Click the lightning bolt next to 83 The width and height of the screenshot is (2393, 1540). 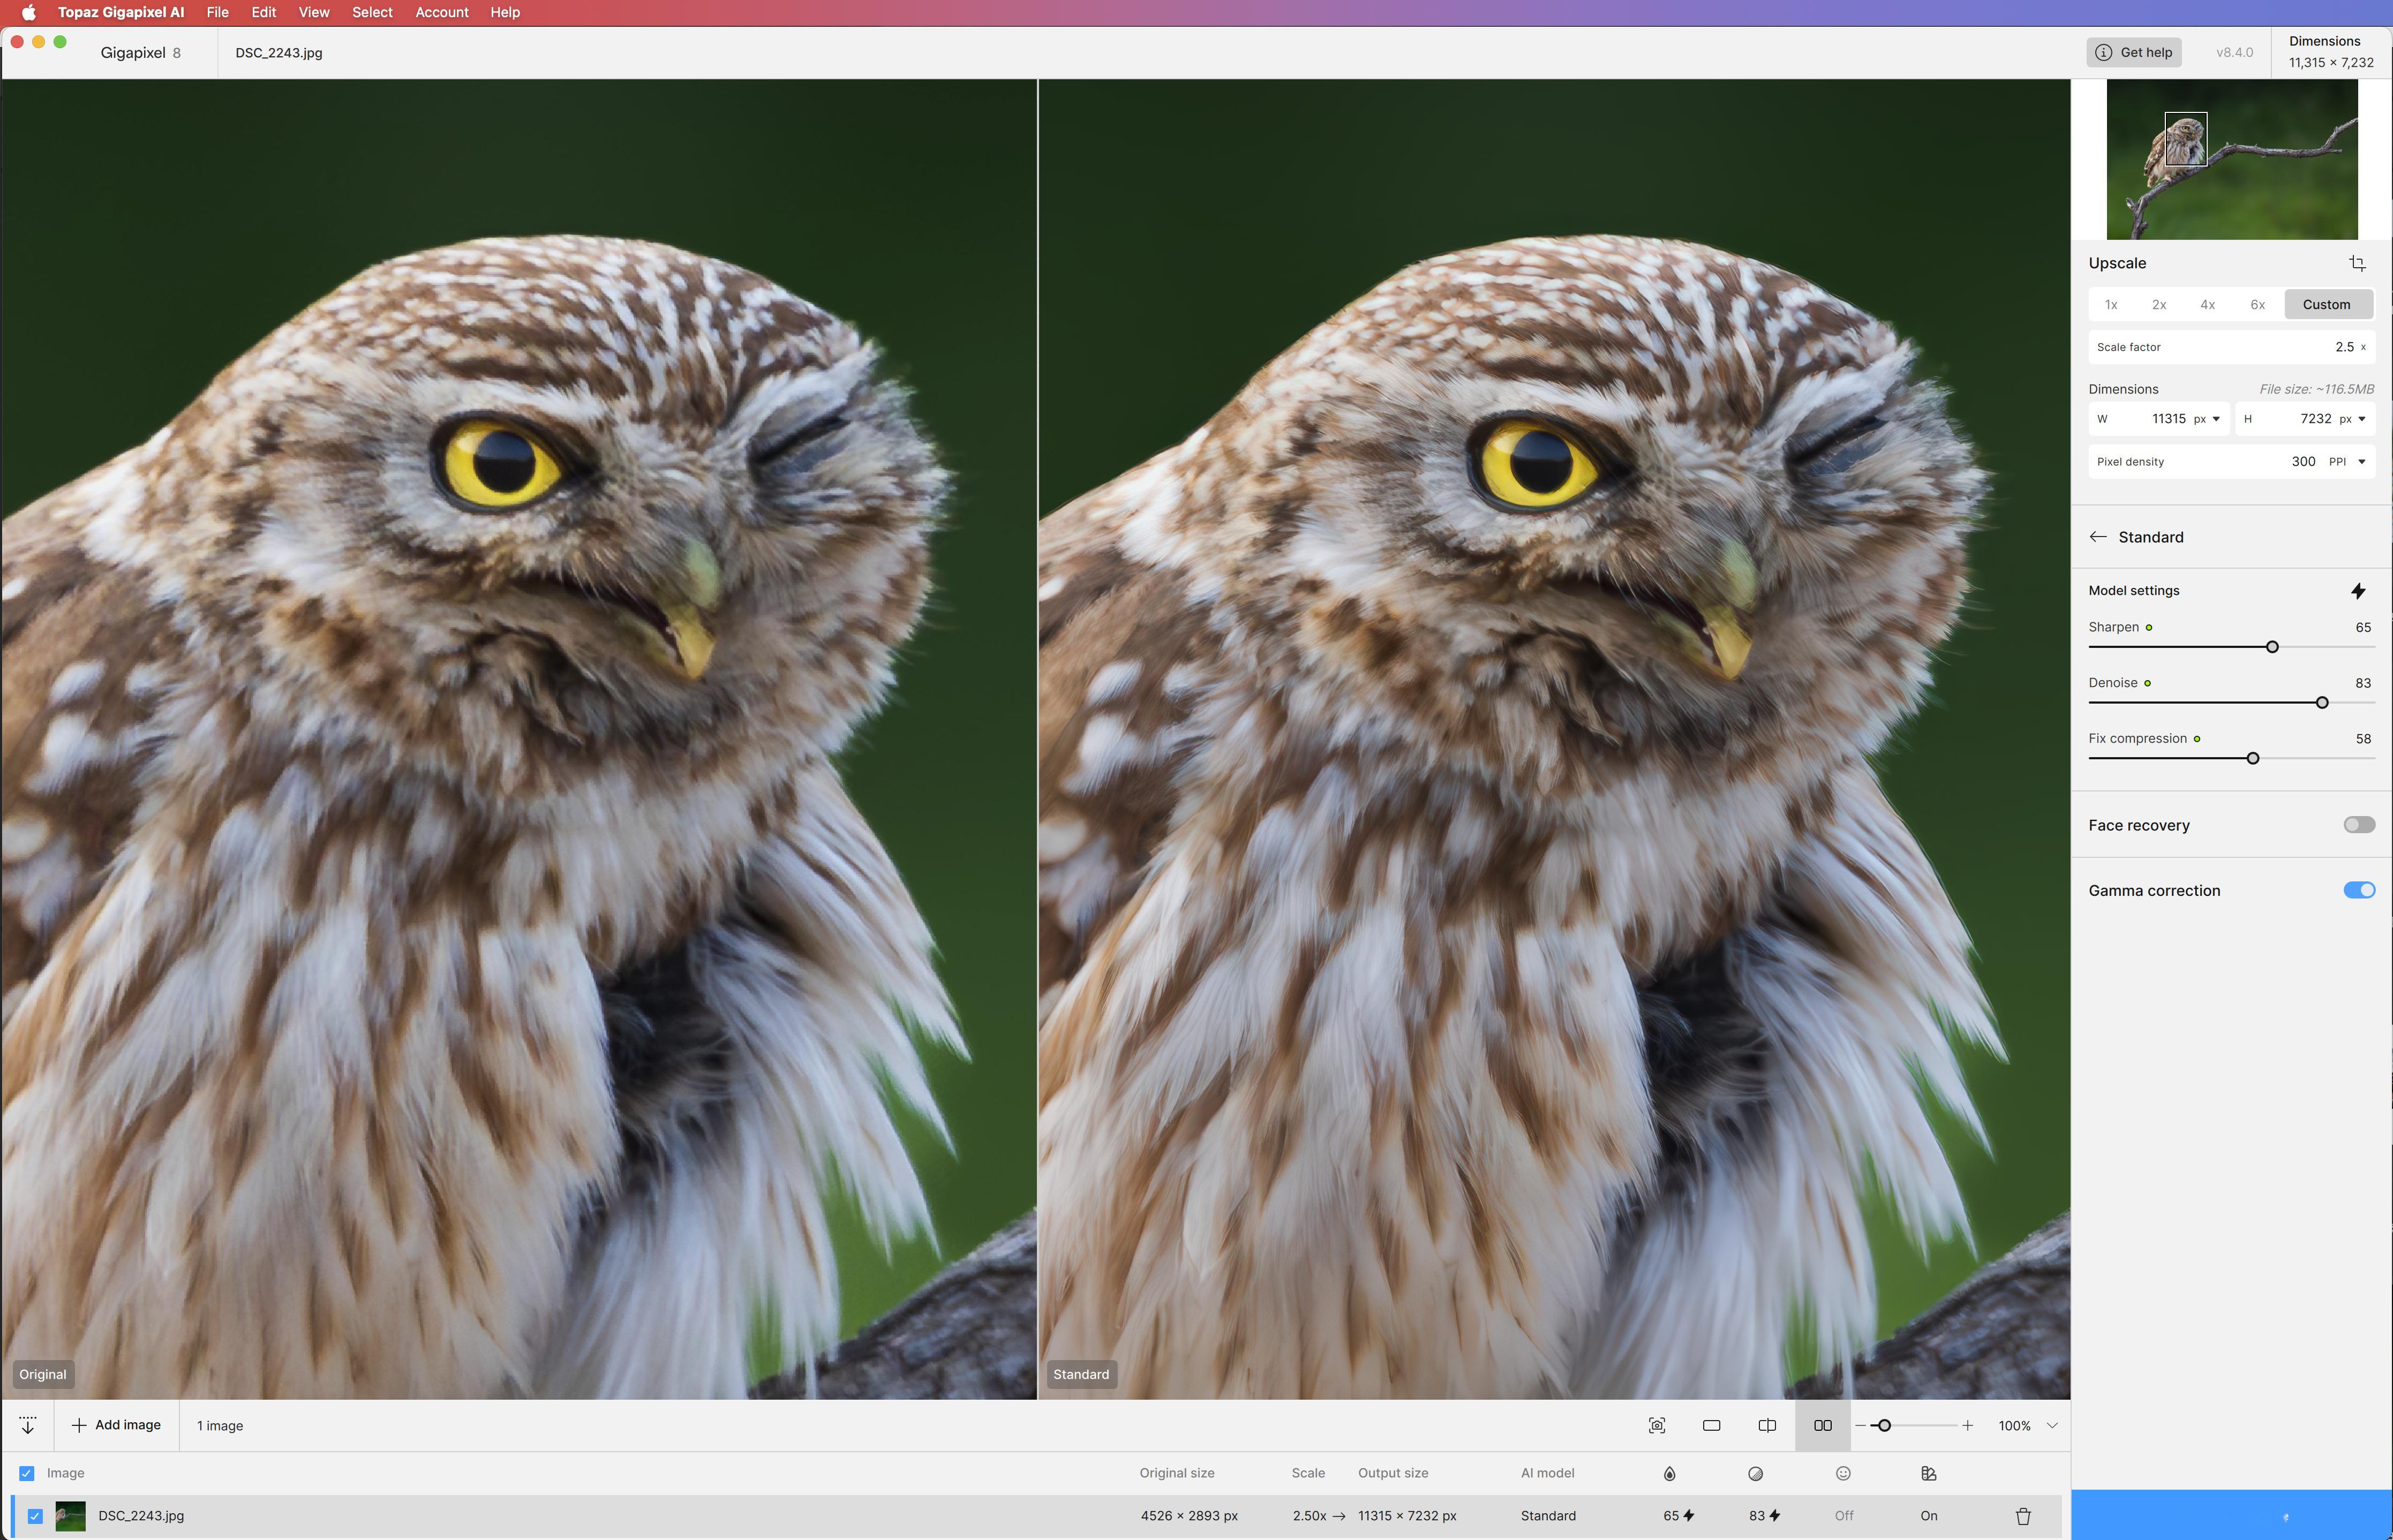(1775, 1516)
